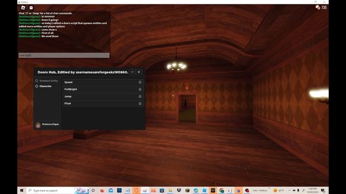Open the Windows Start menu
346x194 pixels.
click(22, 190)
